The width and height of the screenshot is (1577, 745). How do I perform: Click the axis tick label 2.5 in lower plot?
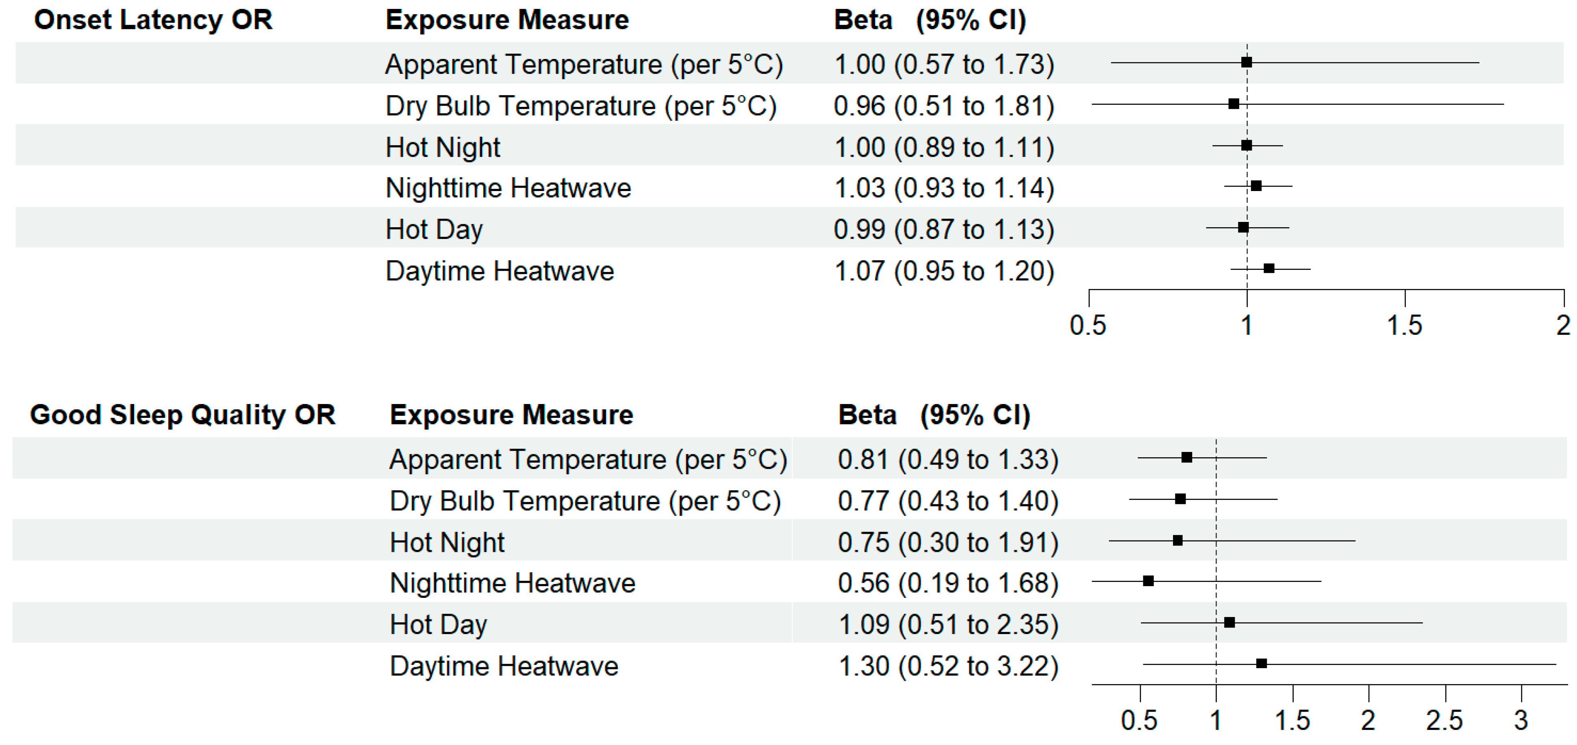1445,721
